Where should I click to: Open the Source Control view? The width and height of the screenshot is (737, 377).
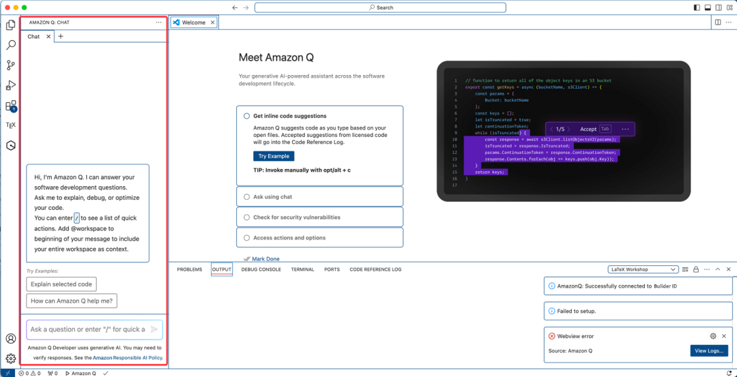coord(10,65)
